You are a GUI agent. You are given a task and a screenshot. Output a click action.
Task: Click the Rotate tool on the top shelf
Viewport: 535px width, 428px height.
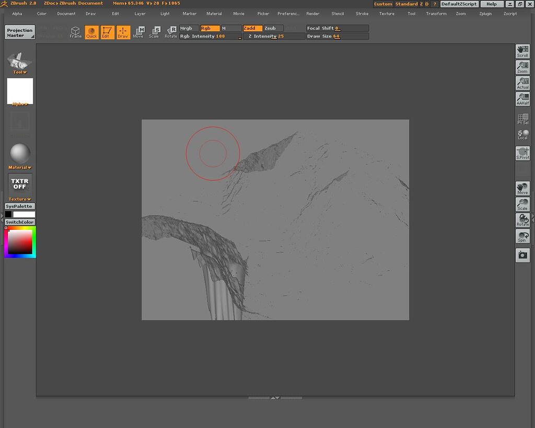tap(171, 32)
